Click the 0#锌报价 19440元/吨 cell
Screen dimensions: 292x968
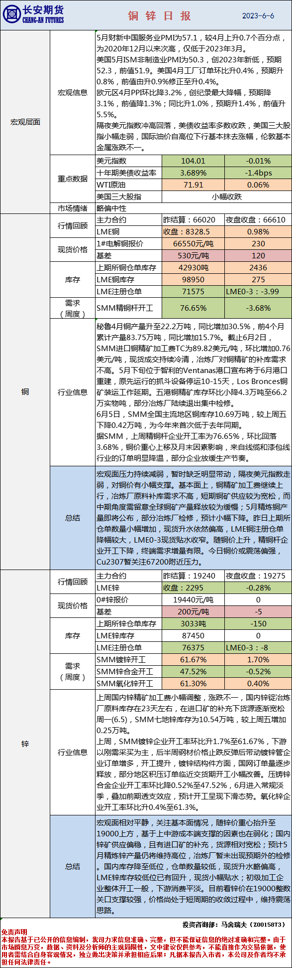193,600
